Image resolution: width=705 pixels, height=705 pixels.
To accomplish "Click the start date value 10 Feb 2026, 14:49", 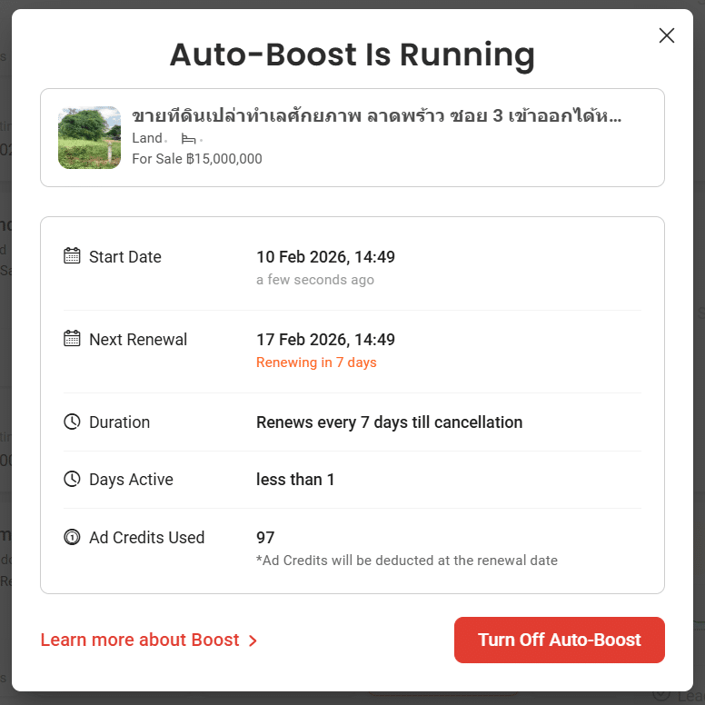I will (x=325, y=257).
